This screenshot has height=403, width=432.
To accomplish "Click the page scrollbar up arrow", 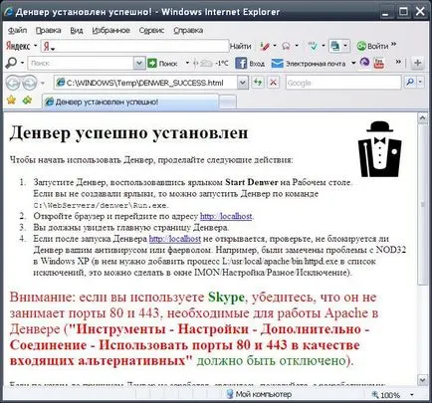I will point(422,117).
